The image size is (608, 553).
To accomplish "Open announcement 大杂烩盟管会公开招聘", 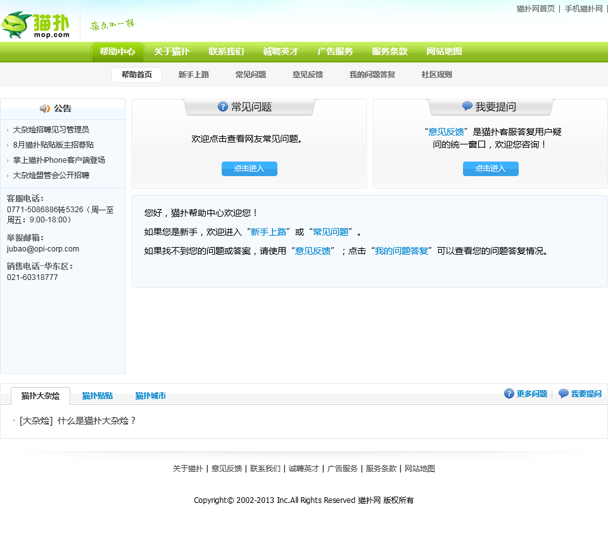I will (x=51, y=175).
